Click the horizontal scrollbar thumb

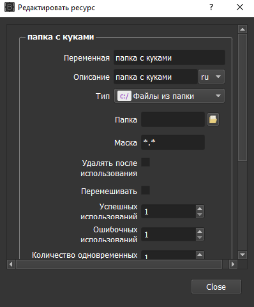click(119, 264)
